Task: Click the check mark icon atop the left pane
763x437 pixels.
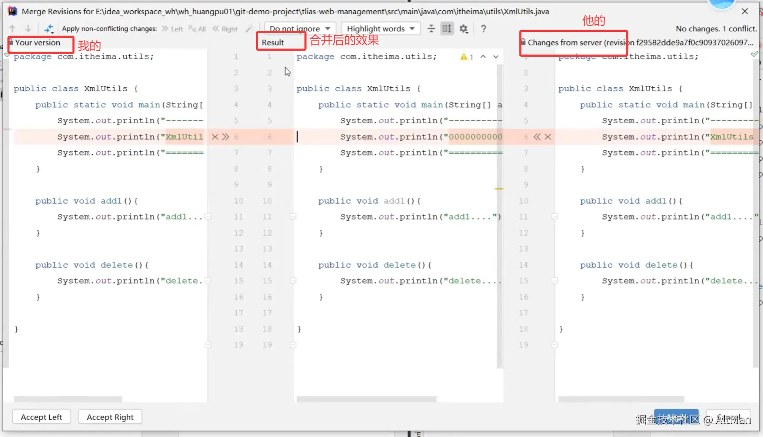Action: click(x=6, y=55)
